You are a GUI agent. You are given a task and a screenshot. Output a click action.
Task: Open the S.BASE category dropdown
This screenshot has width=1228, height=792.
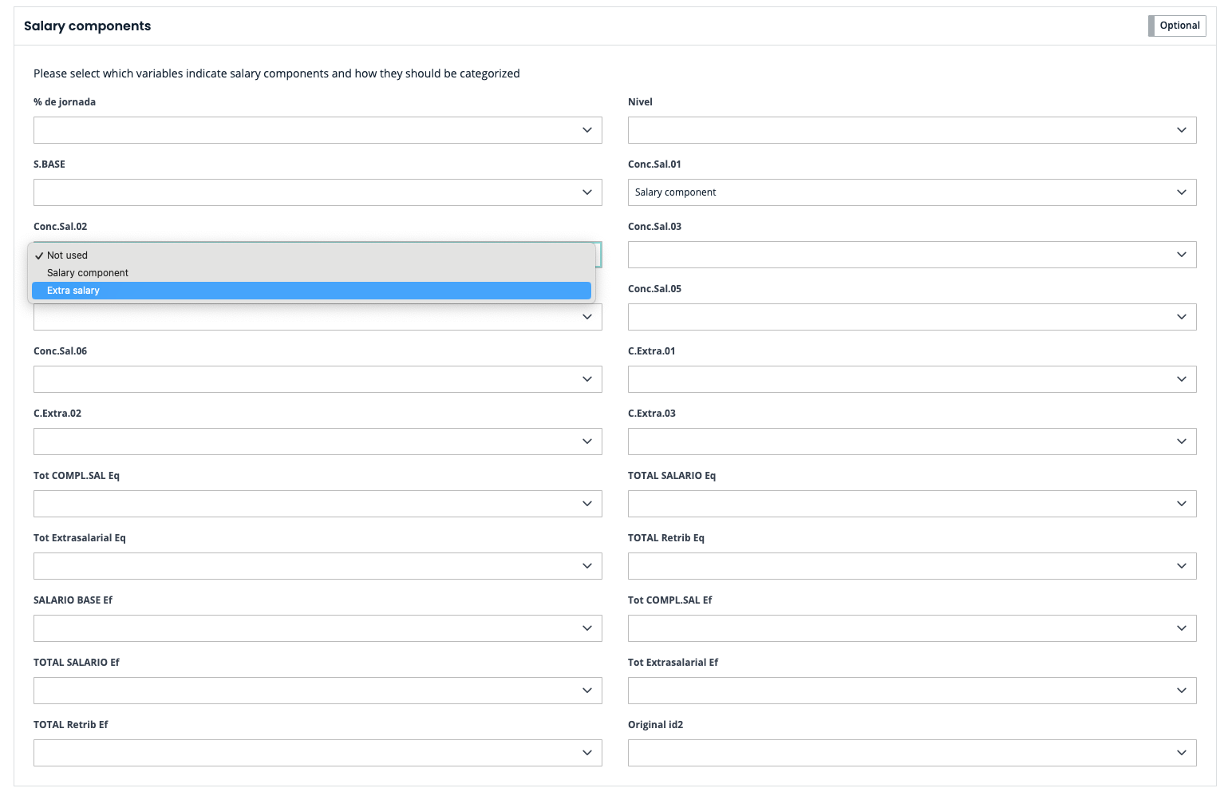coord(318,192)
